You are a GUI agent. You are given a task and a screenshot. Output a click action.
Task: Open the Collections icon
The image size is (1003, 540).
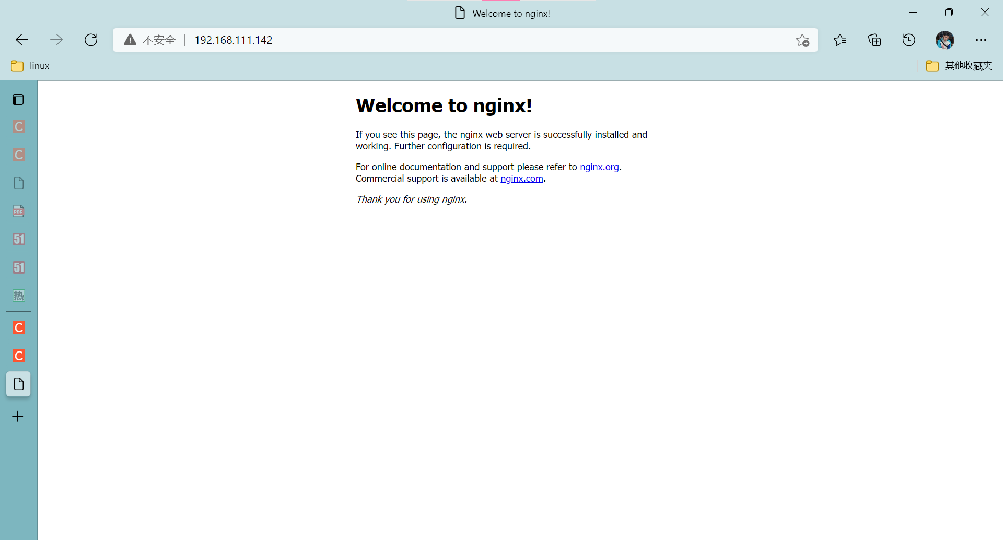point(874,40)
